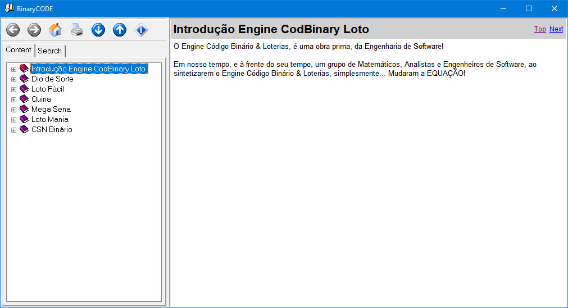Screen dimensions: 568x308
Task: Click the book icon beside Mega Sena
Action: click(24, 109)
